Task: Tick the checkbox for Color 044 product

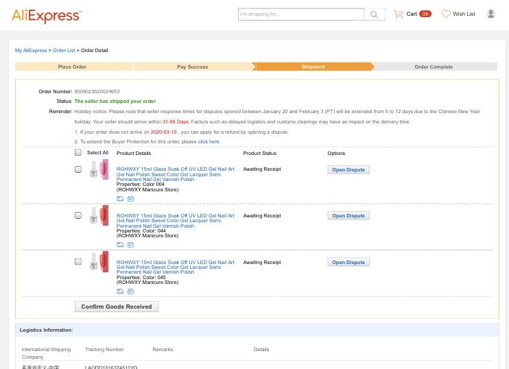Action: tap(78, 215)
